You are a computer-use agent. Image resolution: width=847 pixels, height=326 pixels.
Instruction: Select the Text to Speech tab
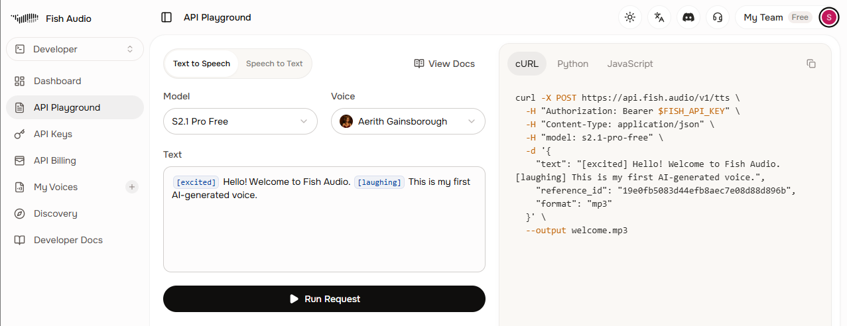(x=202, y=64)
